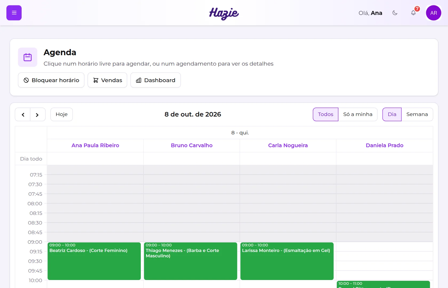This screenshot has width=448, height=288.
Task: Switch to Semana view
Action: (x=417, y=114)
